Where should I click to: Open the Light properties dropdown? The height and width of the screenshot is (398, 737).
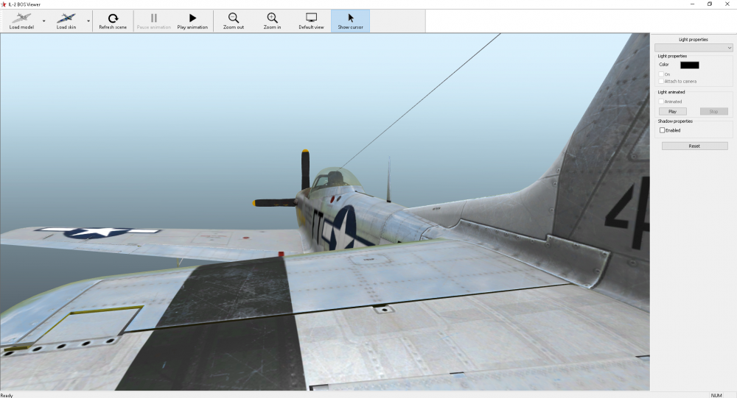[x=693, y=48]
